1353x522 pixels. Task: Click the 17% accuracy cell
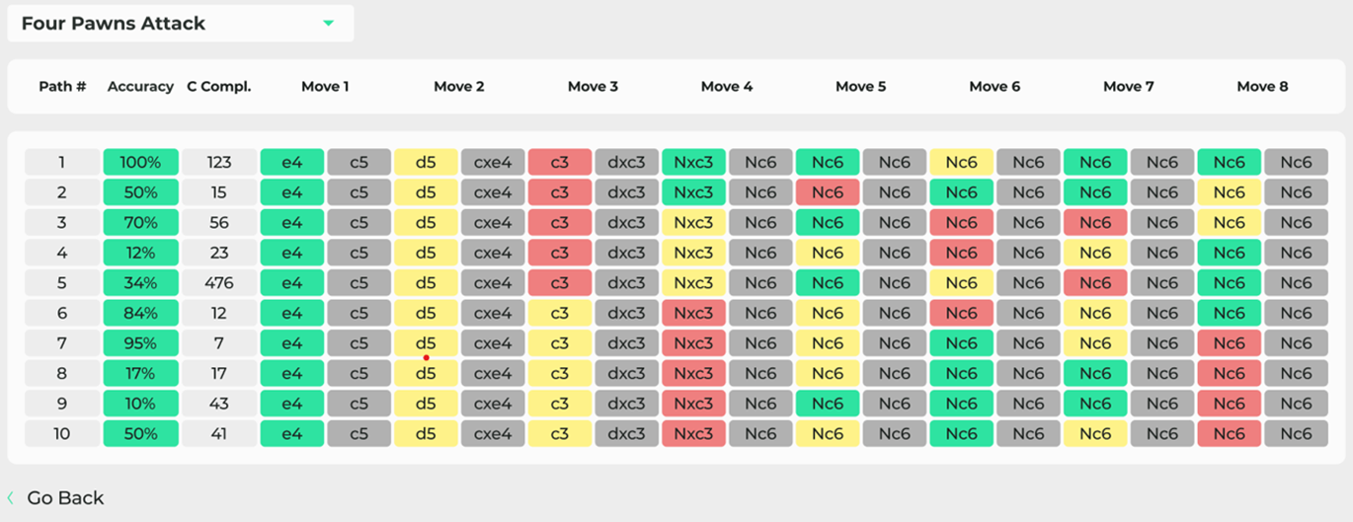coord(140,374)
